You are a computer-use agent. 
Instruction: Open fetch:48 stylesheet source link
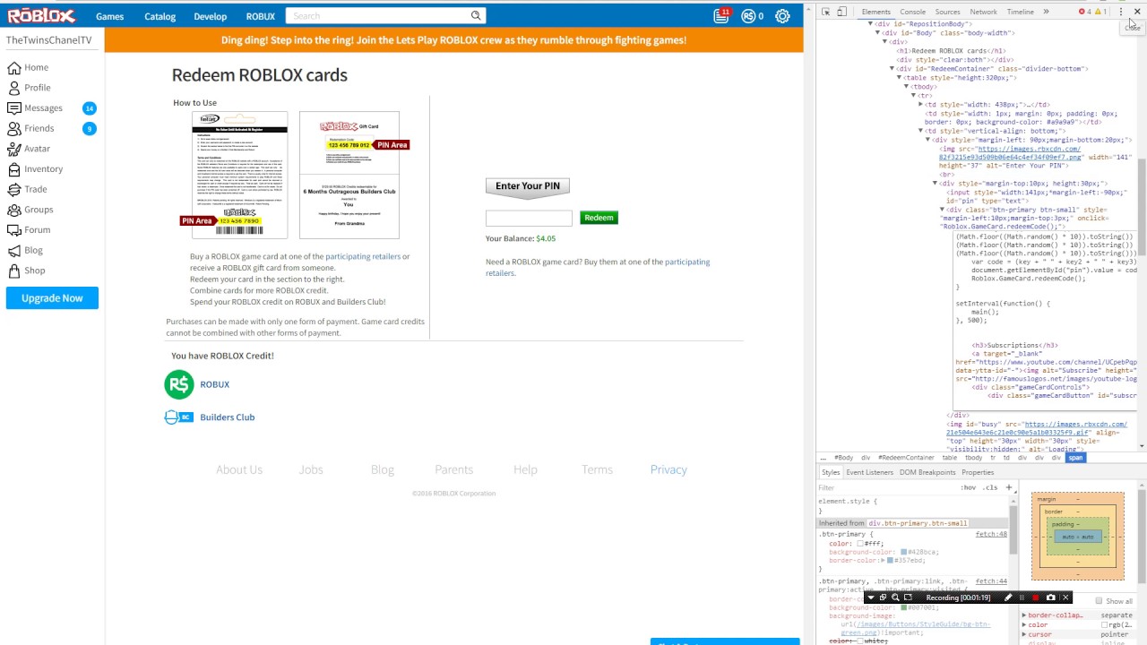pos(991,534)
